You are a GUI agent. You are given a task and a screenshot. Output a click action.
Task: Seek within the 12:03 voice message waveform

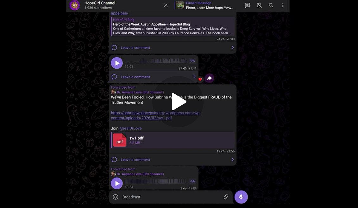[155, 61]
